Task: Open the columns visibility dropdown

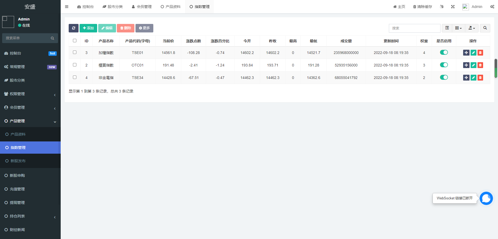Action: tap(458, 28)
